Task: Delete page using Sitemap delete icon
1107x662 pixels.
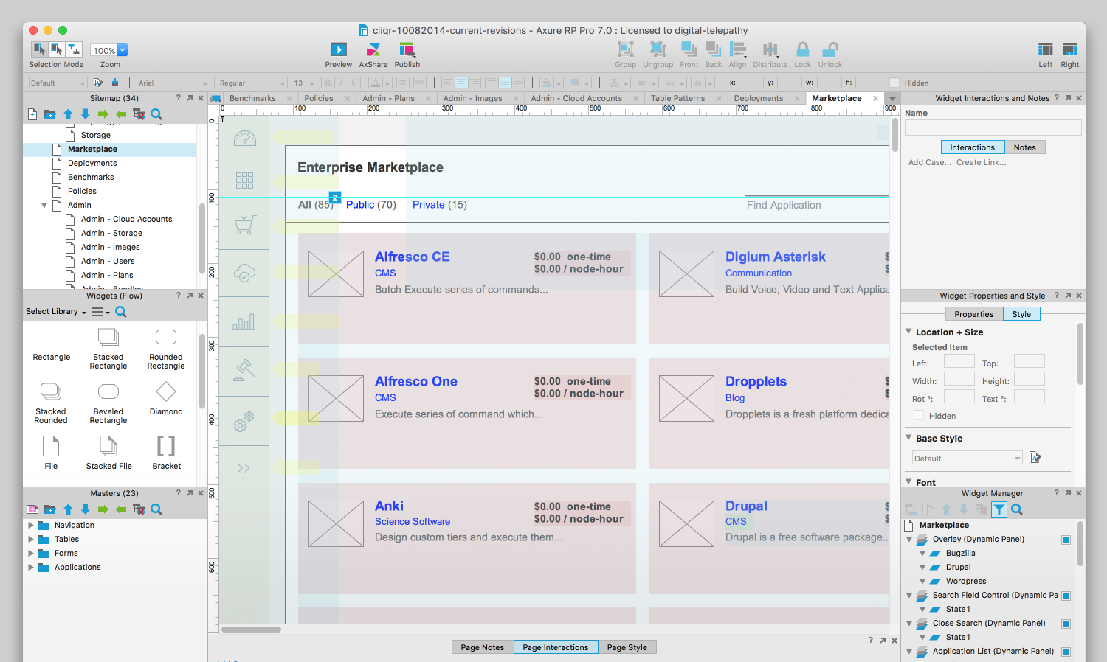Action: coord(138,114)
